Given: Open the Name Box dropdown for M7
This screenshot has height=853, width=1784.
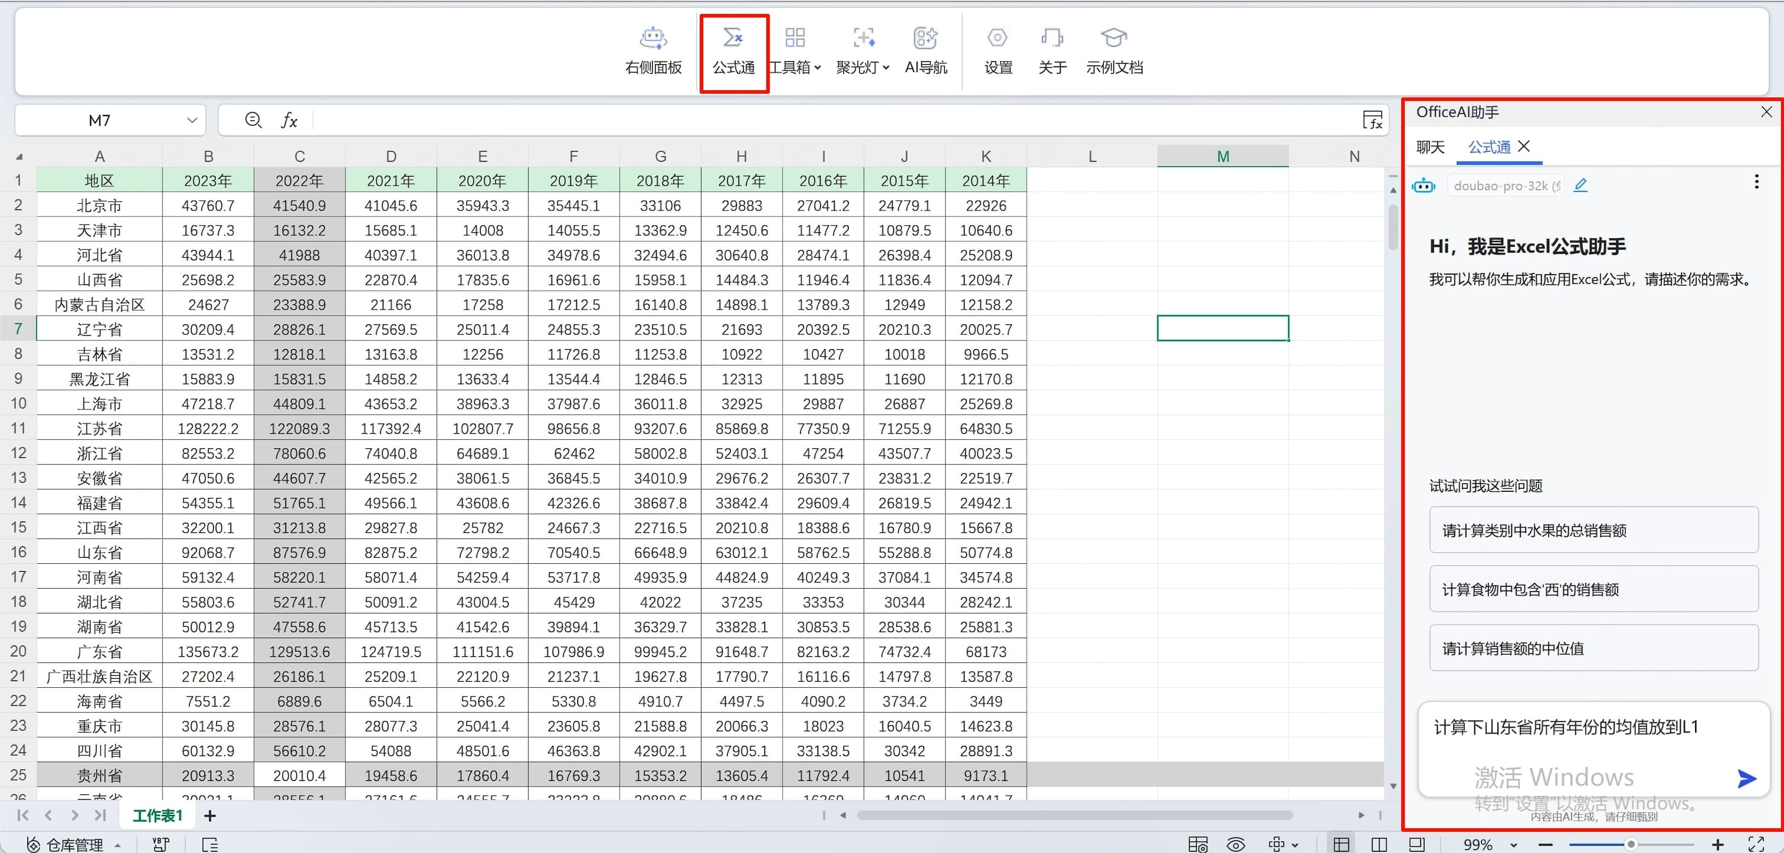Looking at the screenshot, I should tap(192, 120).
